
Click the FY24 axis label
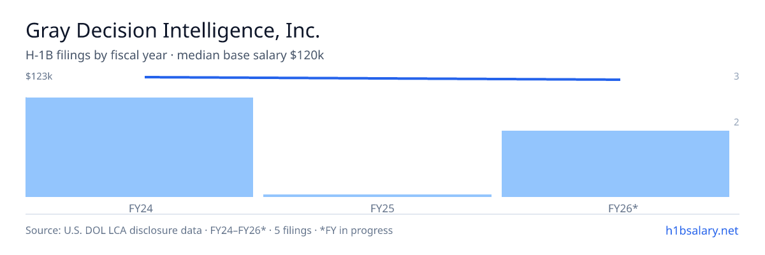pos(139,208)
